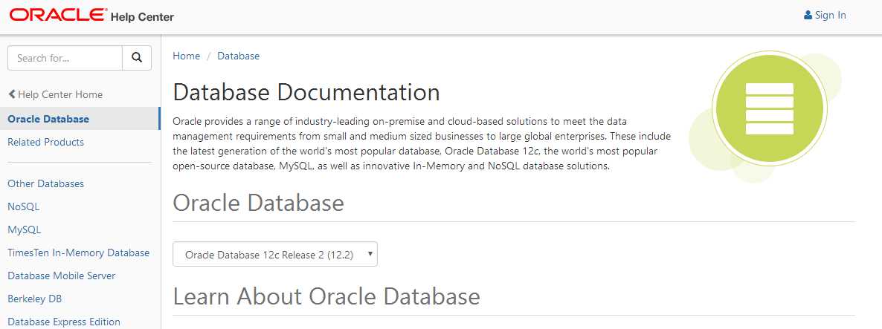
Task: Click the Sign In link text
Action: pos(831,15)
